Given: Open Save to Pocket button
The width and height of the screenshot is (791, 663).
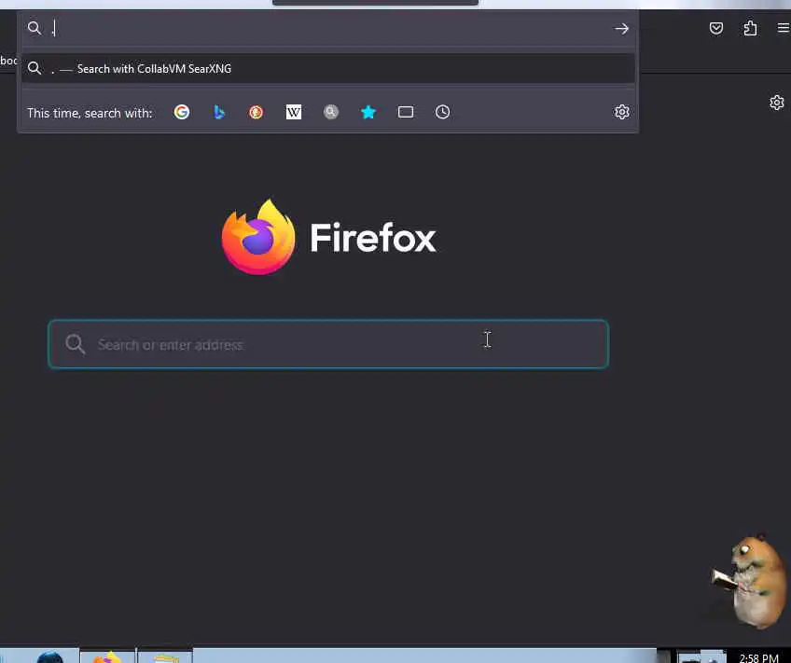Looking at the screenshot, I should click(715, 28).
